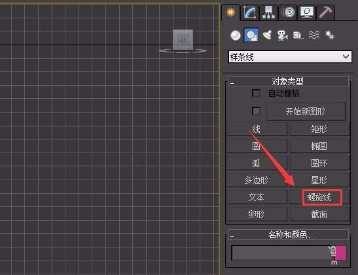Choose the 卵形 shape button
Screen dimensions: 358x275
257,215
